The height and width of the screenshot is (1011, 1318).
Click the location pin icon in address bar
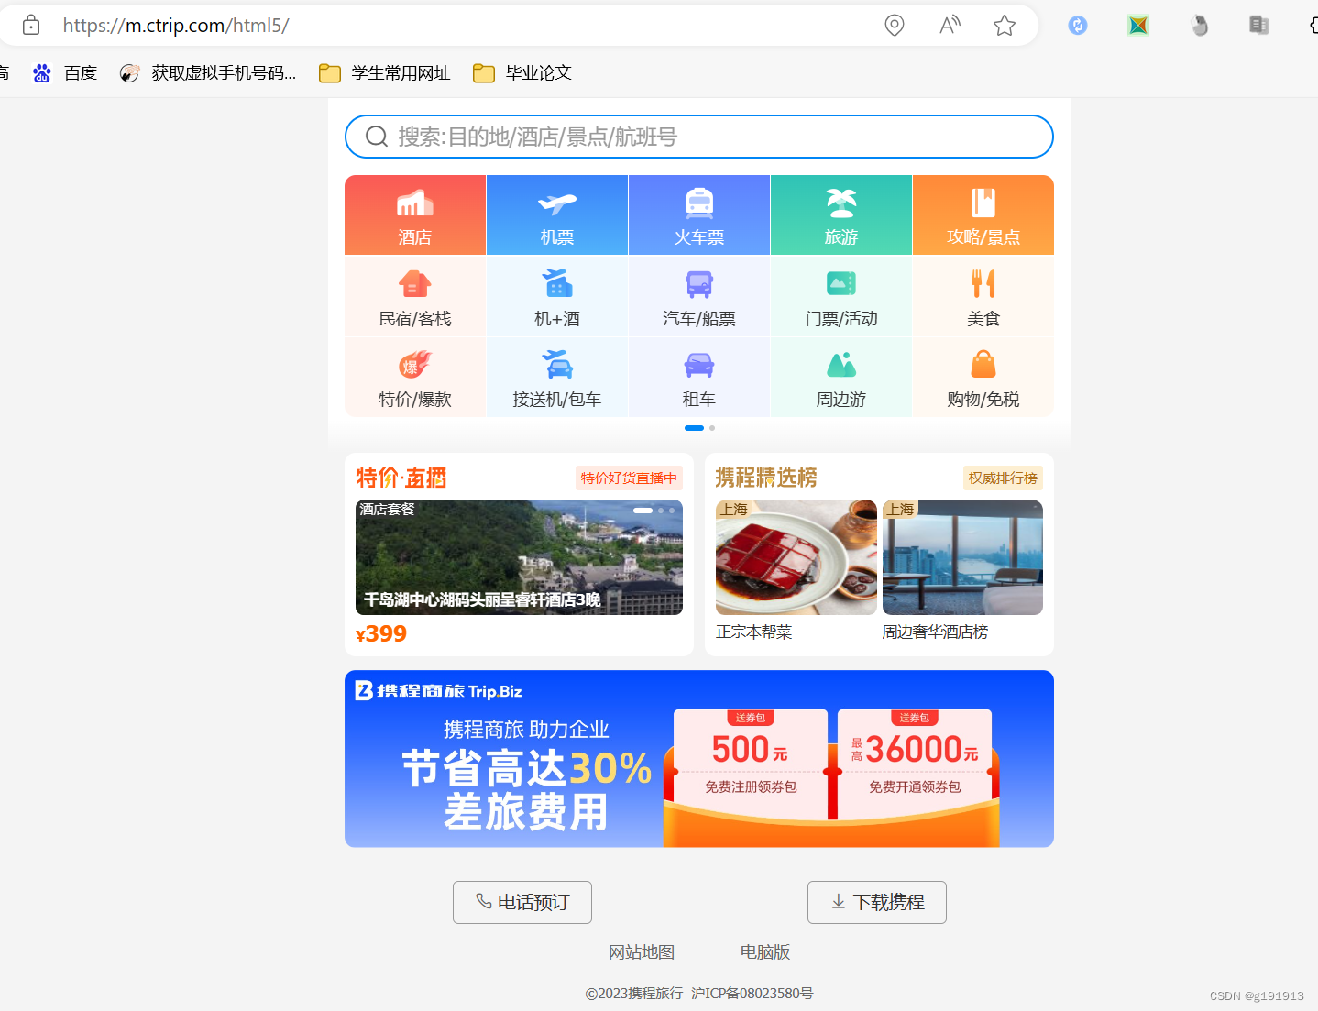[895, 25]
